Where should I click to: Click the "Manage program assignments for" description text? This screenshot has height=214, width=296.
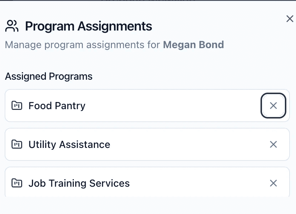point(82,45)
